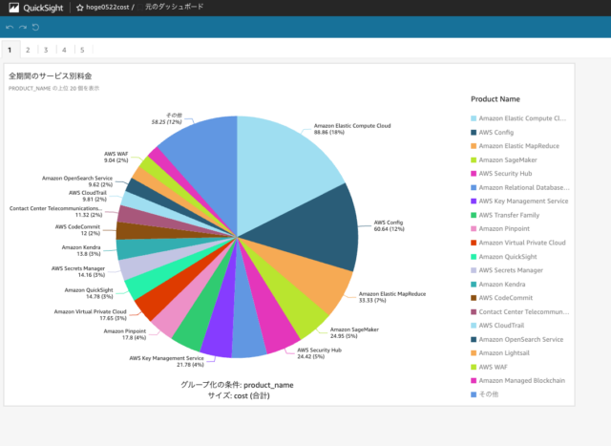Click the orange Amazon Elastic MapReduce slice
The width and height of the screenshot is (611, 446).
coord(307,277)
